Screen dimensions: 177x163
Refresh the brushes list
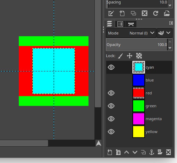point(156,13)
